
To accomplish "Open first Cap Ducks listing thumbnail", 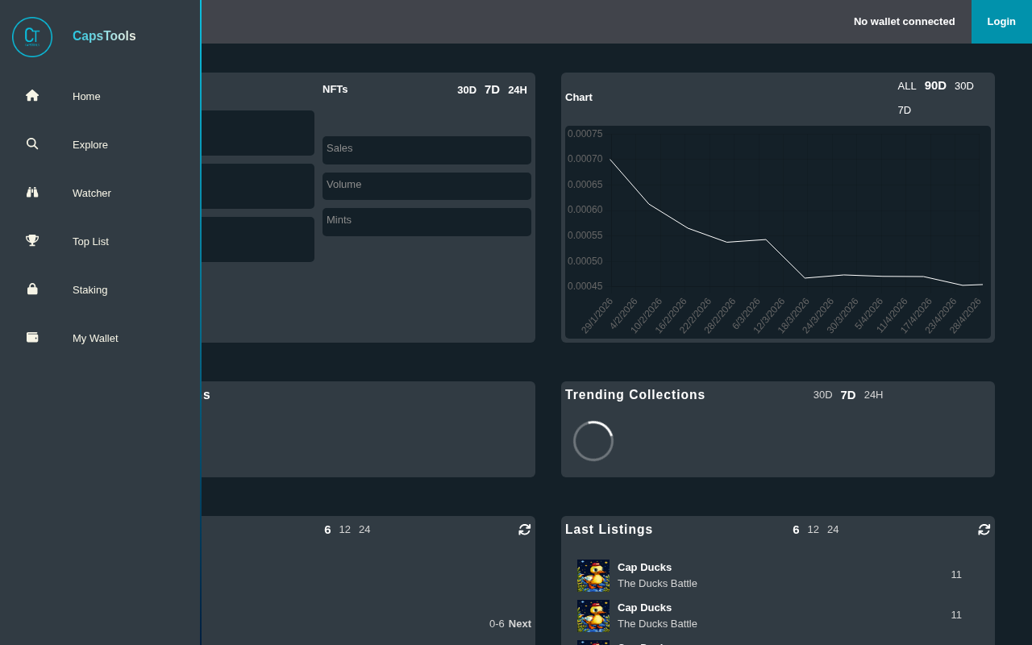I will pyautogui.click(x=593, y=576).
